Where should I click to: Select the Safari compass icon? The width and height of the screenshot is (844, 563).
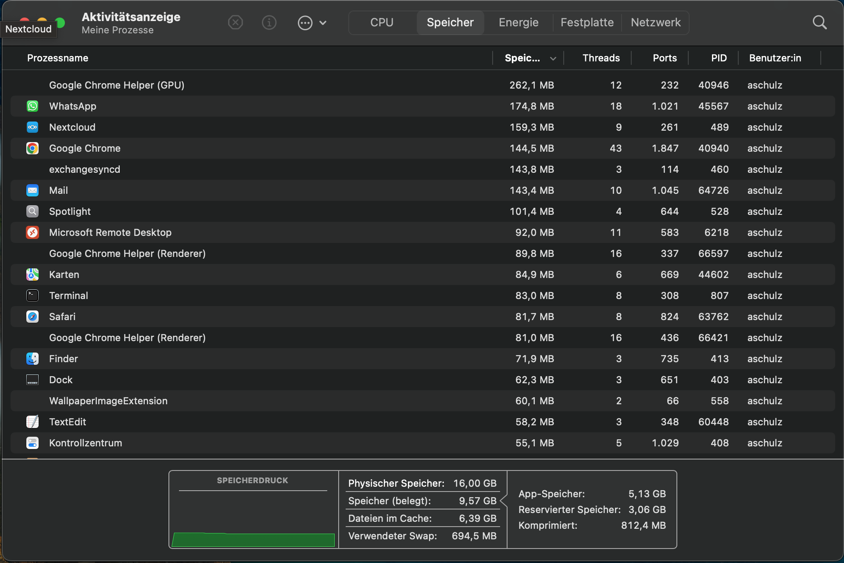click(x=32, y=317)
